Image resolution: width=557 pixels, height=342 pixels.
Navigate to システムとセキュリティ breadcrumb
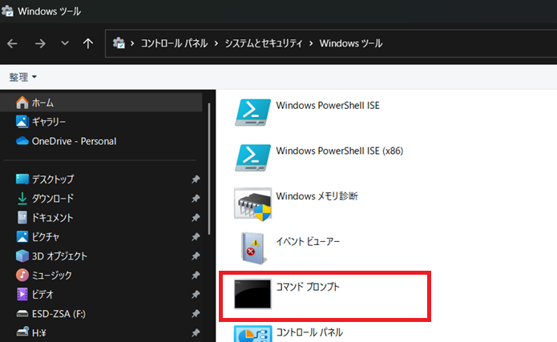[x=264, y=43]
